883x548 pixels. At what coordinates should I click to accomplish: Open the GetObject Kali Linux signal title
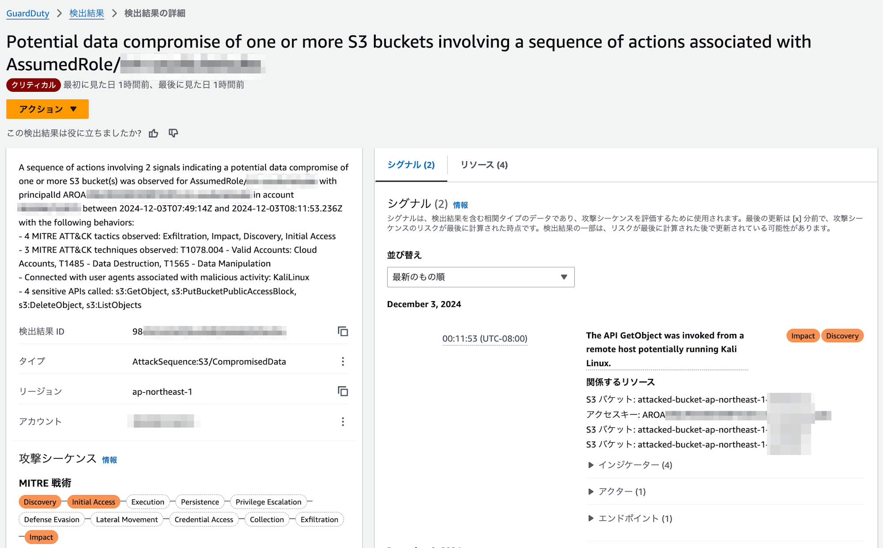pyautogui.click(x=667, y=349)
